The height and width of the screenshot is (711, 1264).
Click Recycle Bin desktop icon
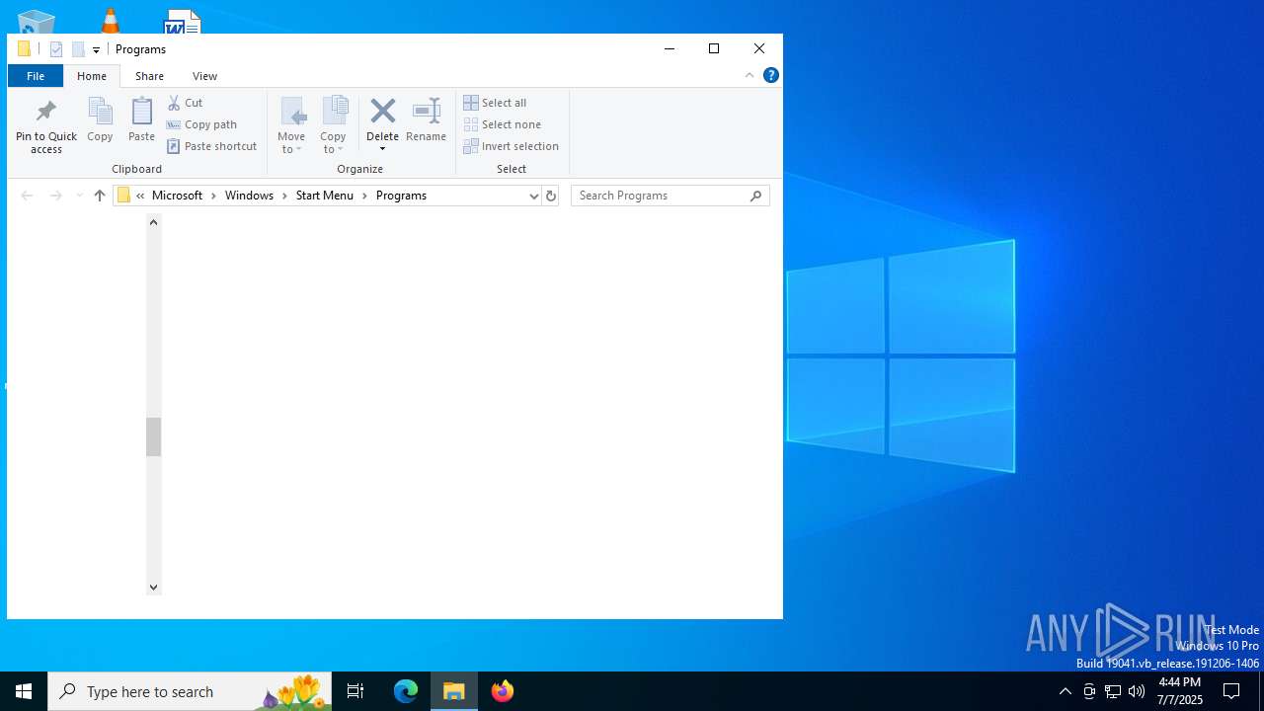(37, 21)
